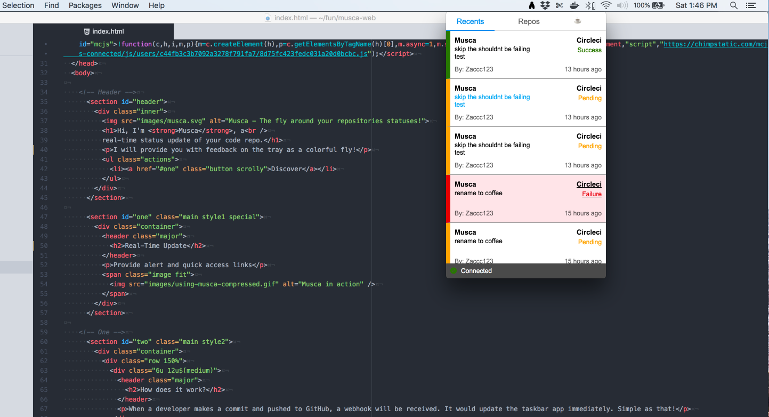Select the Recents tab
This screenshot has width=769, height=417.
[470, 21]
